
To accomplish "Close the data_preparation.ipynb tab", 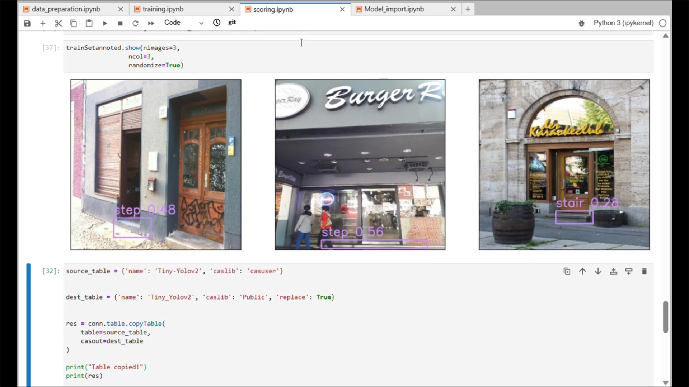I will coord(121,9).
